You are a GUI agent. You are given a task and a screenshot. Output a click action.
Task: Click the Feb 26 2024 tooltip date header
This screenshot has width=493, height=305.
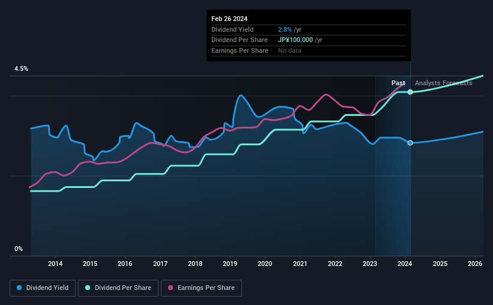coord(229,19)
